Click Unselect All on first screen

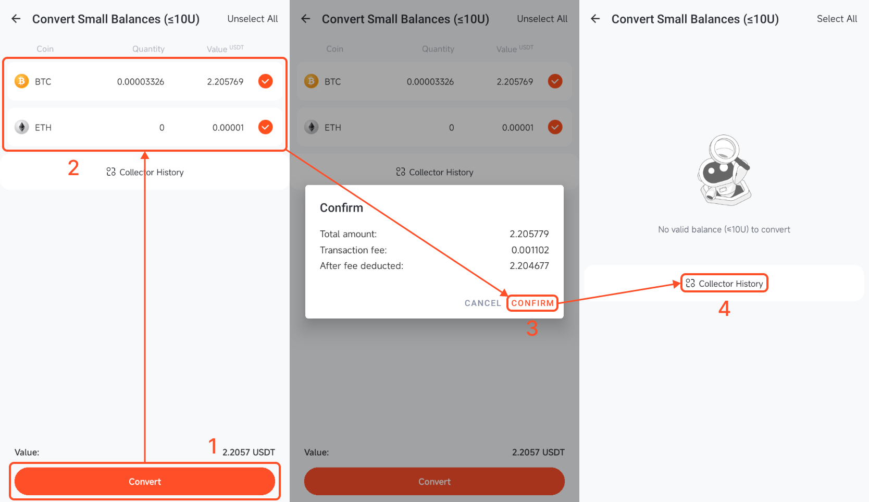point(252,19)
